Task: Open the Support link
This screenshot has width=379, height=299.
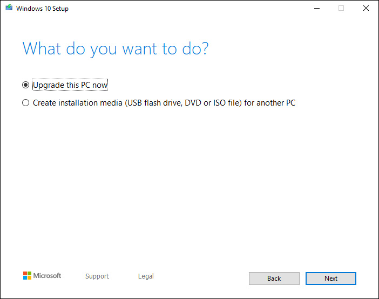Action: [97, 276]
